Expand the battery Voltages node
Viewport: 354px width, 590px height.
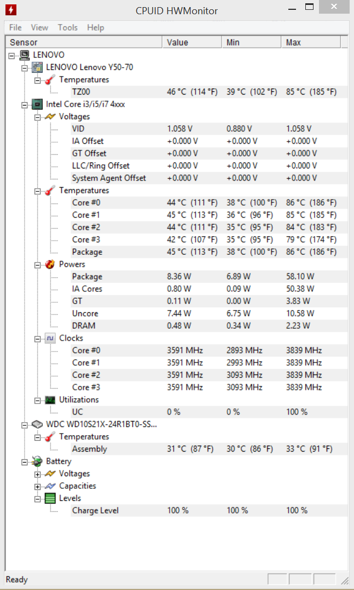click(x=37, y=474)
